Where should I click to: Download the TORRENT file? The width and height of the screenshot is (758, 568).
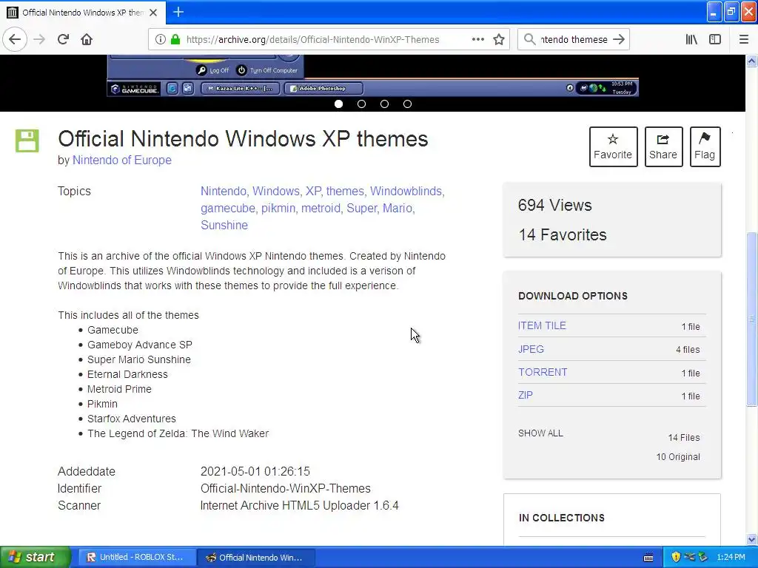[543, 372]
